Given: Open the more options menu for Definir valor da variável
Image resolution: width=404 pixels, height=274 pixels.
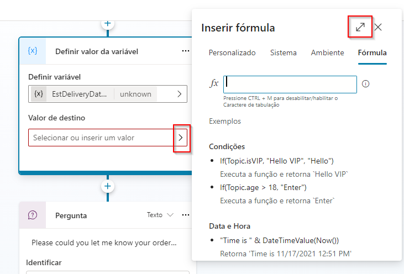Looking at the screenshot, I should click(185, 51).
